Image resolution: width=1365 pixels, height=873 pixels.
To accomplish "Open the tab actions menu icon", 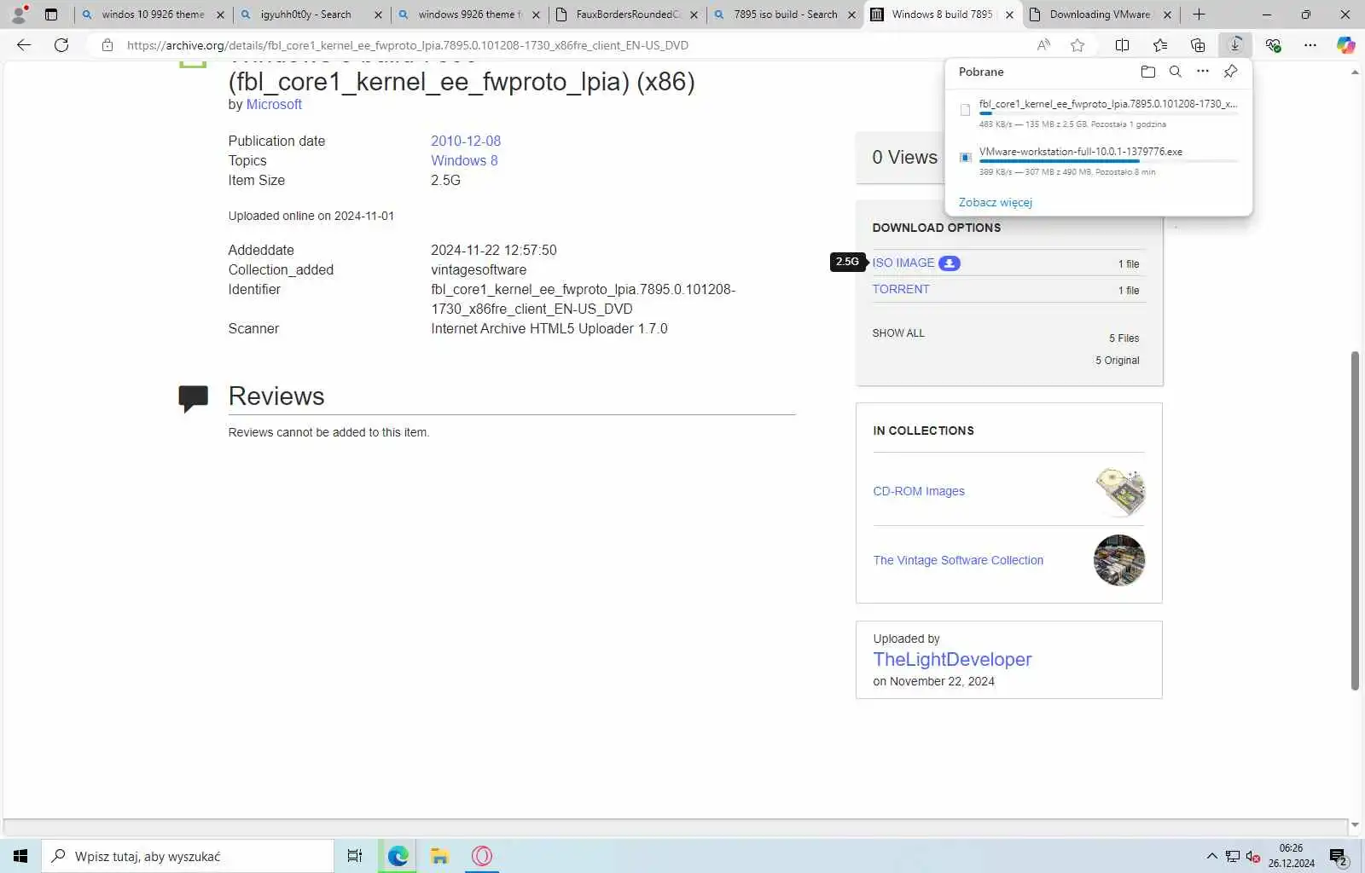I will point(51,14).
